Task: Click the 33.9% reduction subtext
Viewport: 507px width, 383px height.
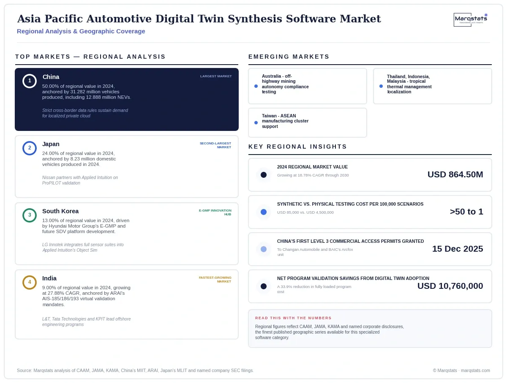Action: (314, 289)
